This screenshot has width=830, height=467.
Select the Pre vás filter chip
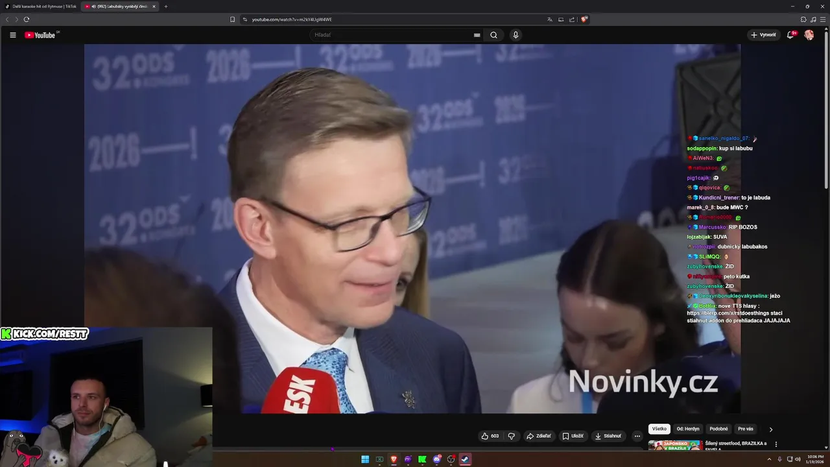click(746, 429)
